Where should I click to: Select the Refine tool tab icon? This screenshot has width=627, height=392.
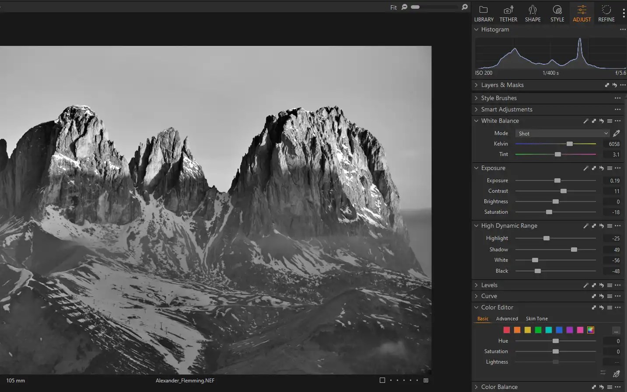[606, 11]
